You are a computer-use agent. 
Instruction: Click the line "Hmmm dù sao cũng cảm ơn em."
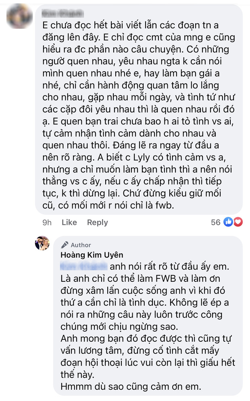click(131, 386)
